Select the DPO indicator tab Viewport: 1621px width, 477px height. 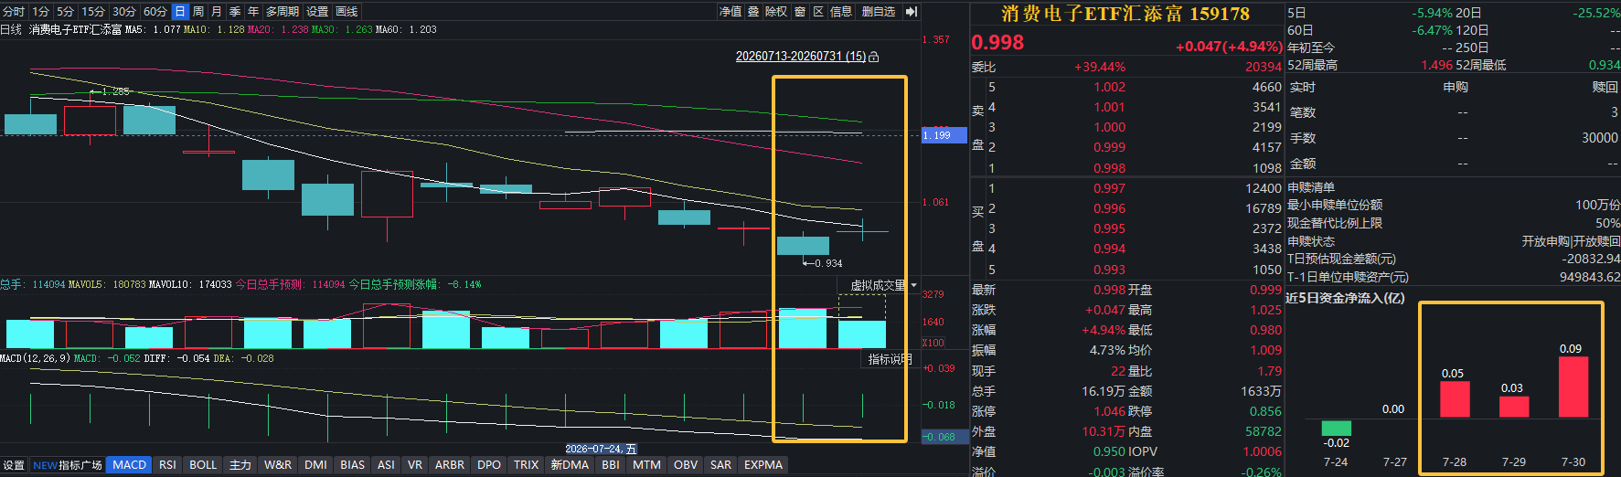tap(489, 465)
